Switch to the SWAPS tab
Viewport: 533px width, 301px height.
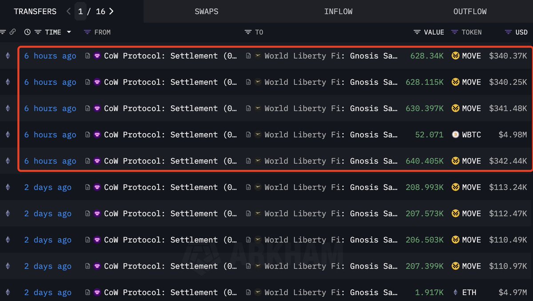tap(207, 12)
